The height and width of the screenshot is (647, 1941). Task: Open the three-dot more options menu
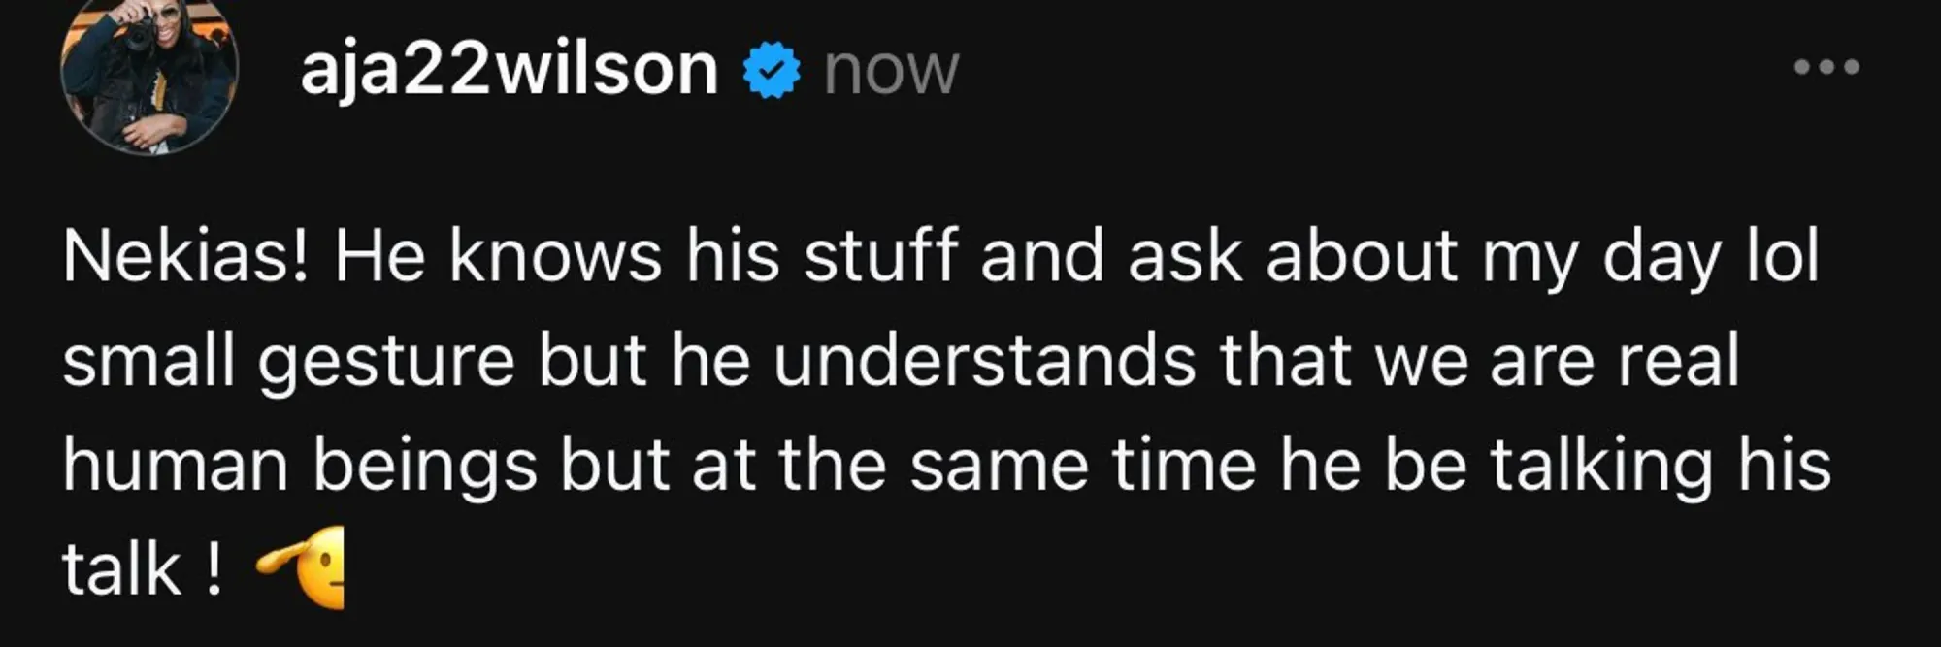click(1826, 67)
